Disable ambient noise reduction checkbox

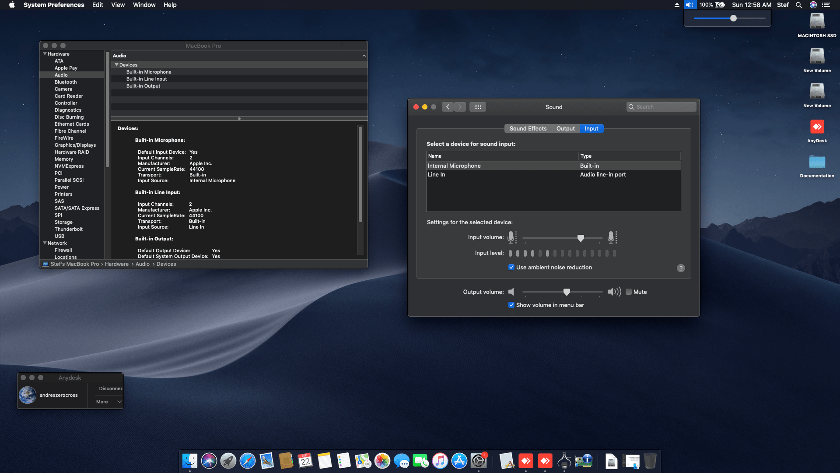coord(511,267)
